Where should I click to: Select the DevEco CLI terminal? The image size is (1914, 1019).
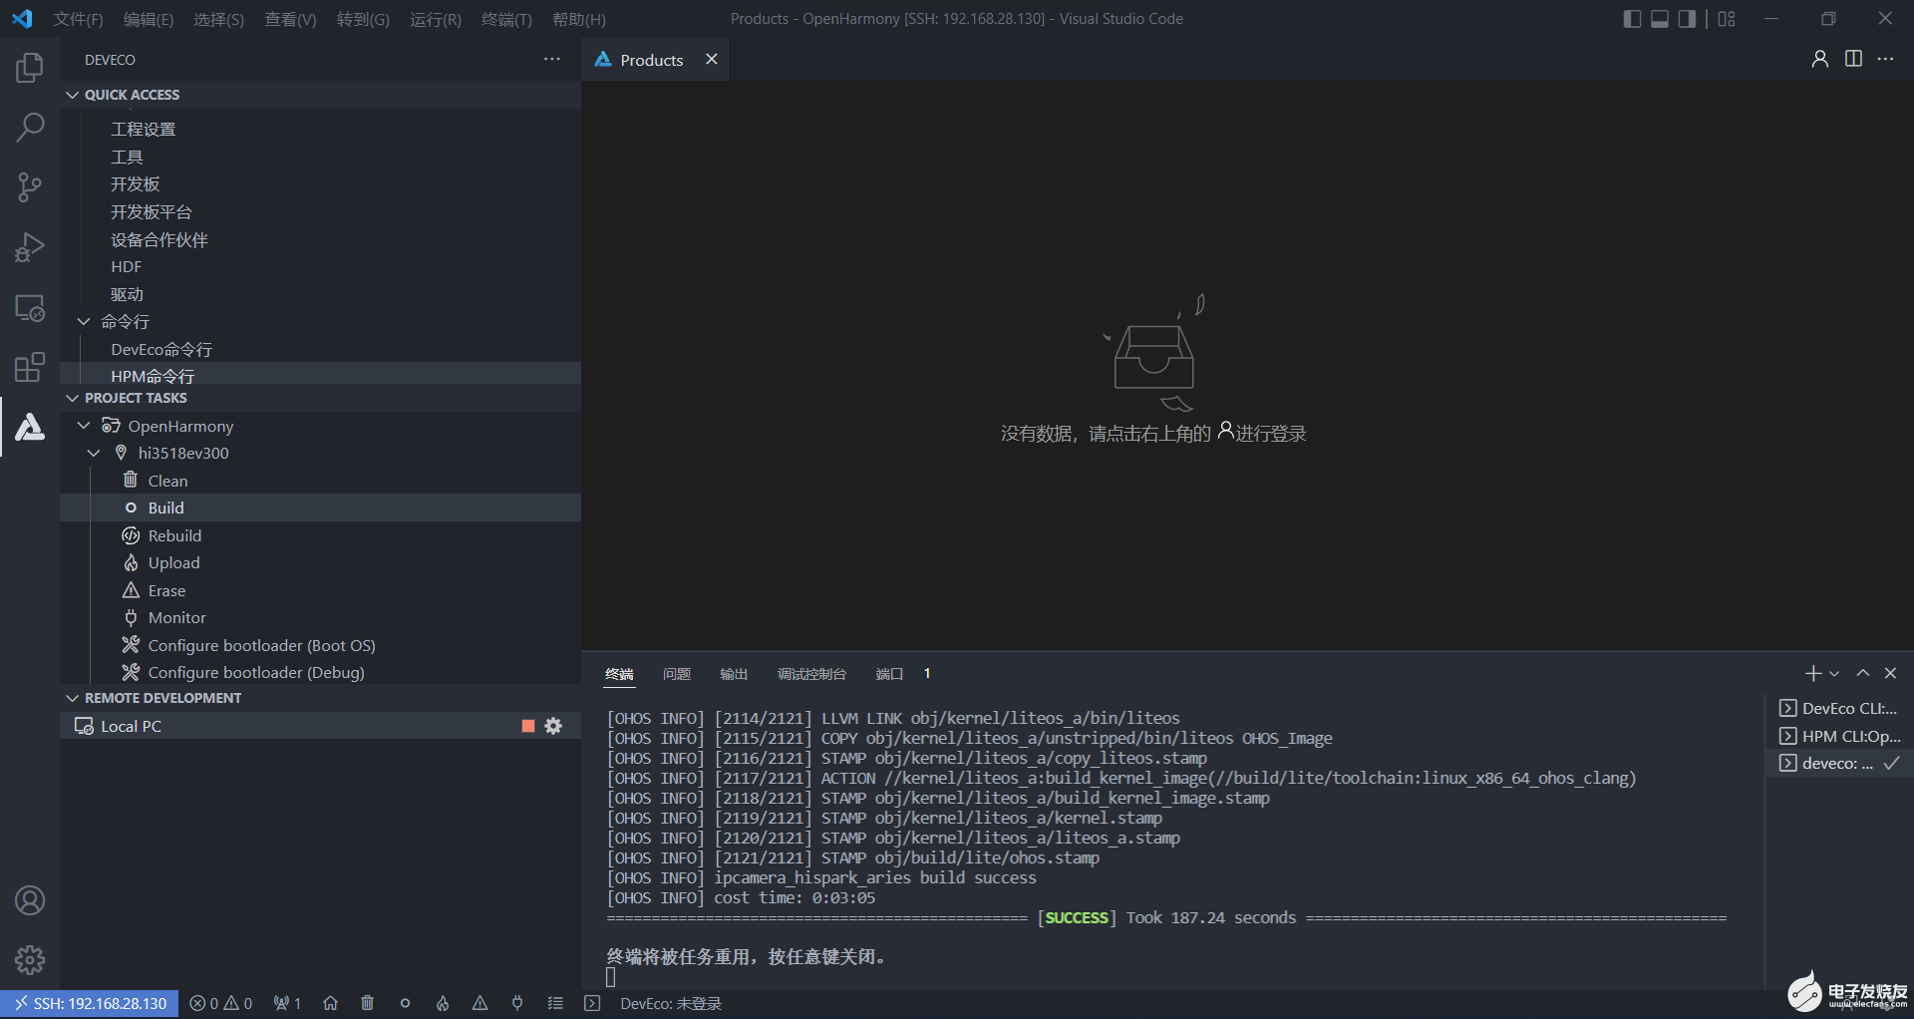point(1840,708)
